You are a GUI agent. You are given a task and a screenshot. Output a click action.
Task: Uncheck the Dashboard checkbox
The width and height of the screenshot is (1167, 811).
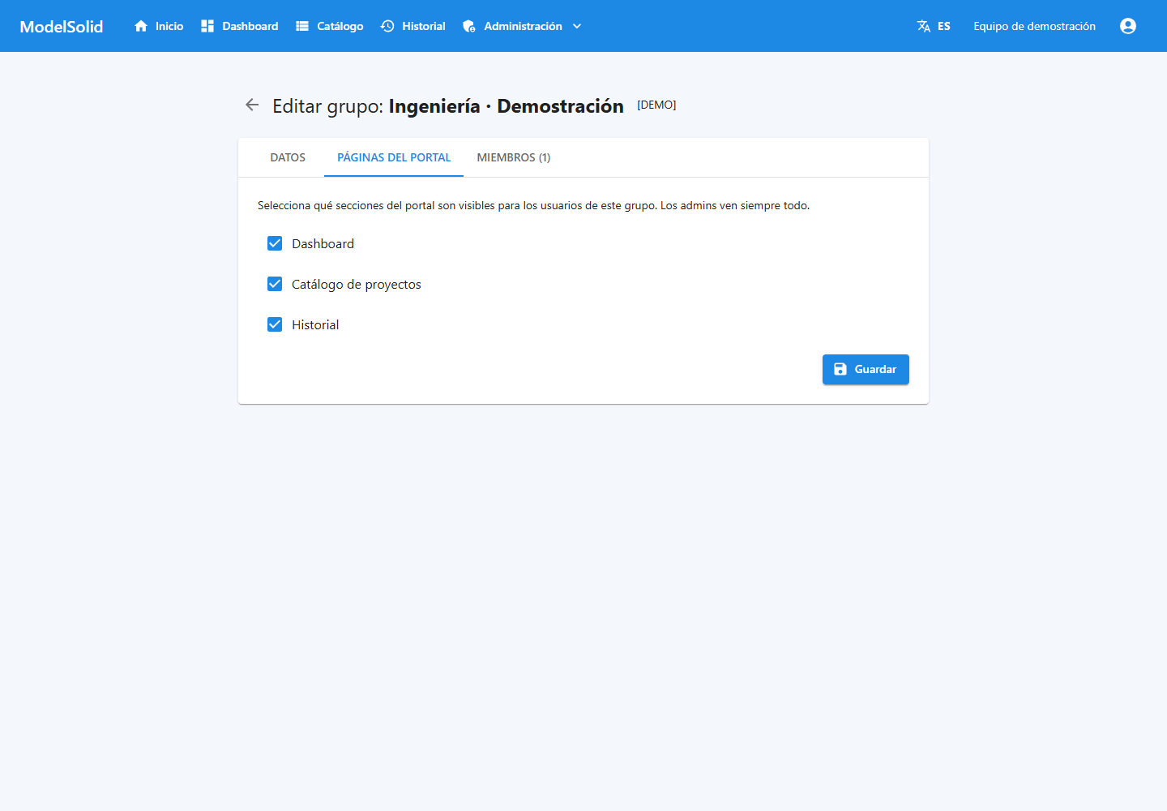click(275, 243)
